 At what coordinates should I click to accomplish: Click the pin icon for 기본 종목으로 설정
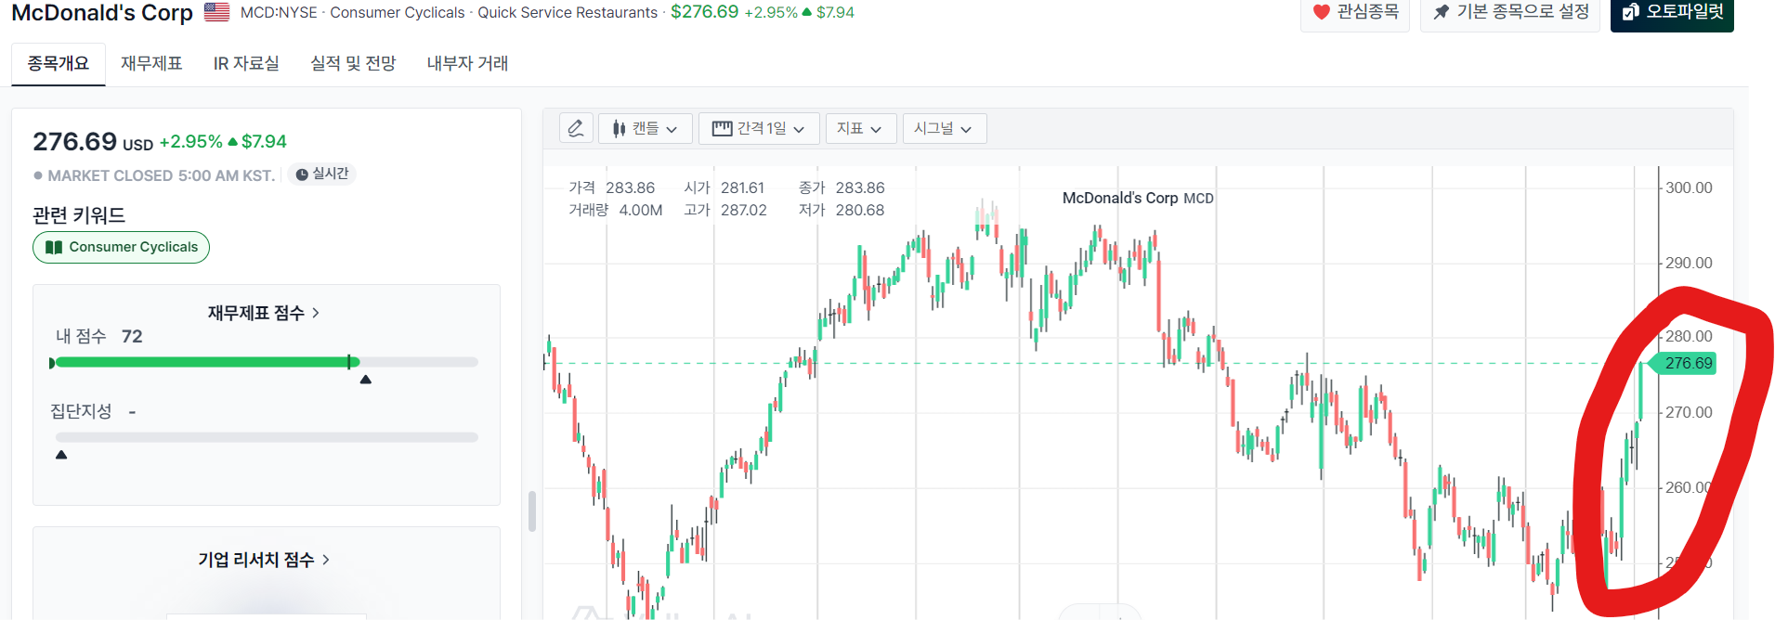point(1442,12)
